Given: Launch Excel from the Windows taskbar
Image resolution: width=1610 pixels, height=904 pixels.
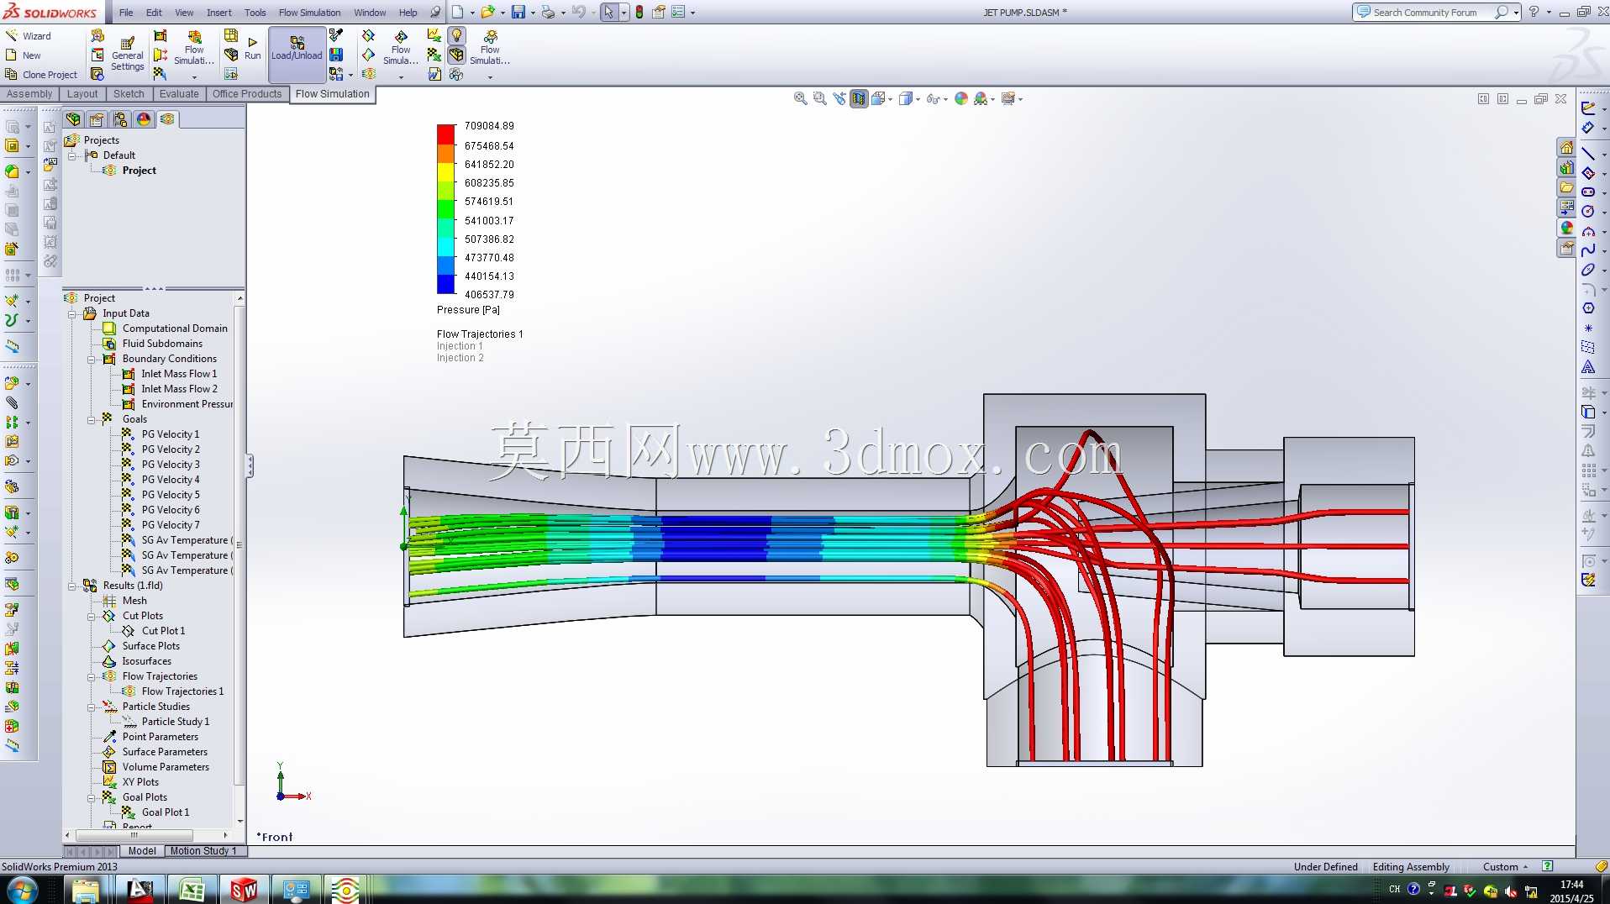Looking at the screenshot, I should (192, 890).
